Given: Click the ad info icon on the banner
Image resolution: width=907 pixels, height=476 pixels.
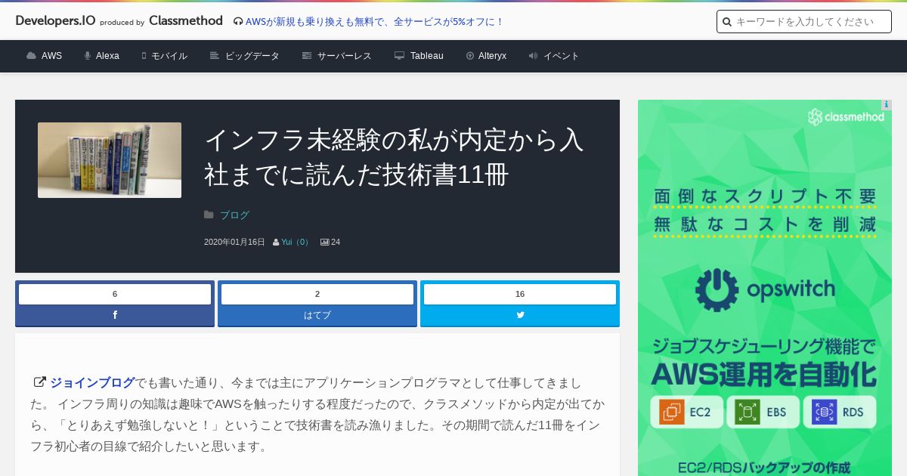Looking at the screenshot, I should pos(887,105).
